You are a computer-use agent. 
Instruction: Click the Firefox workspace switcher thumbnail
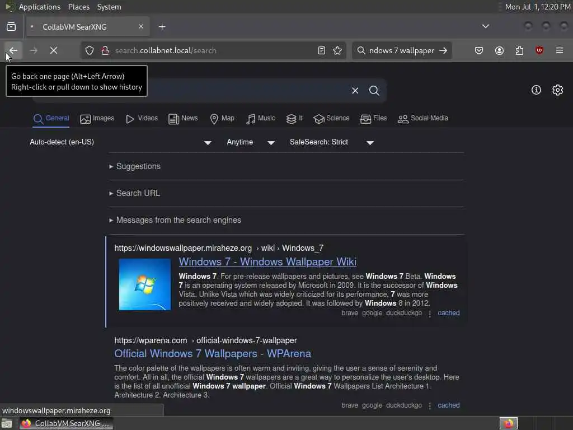click(508, 423)
